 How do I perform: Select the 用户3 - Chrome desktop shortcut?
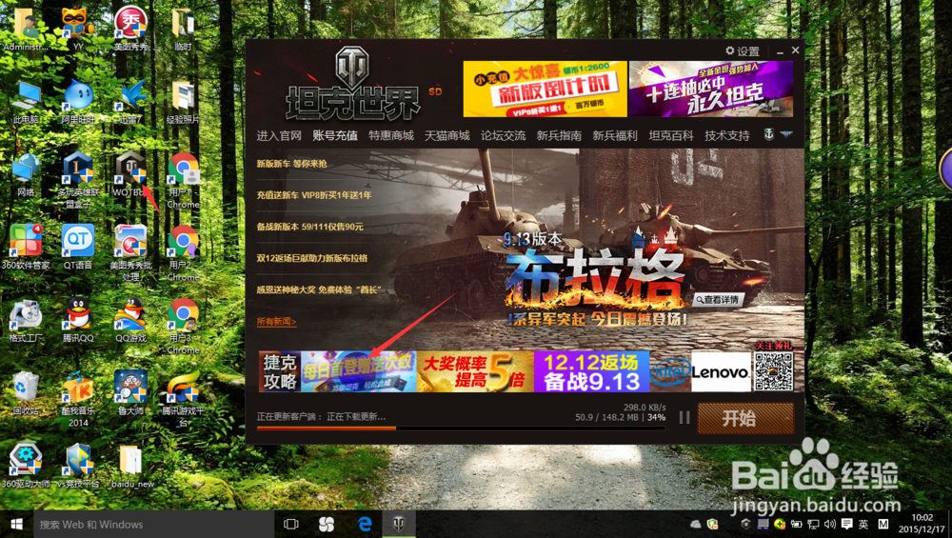pos(183,326)
